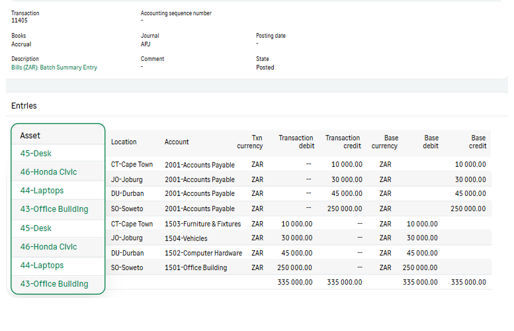Click the second 45-Desk asset link

point(36,228)
